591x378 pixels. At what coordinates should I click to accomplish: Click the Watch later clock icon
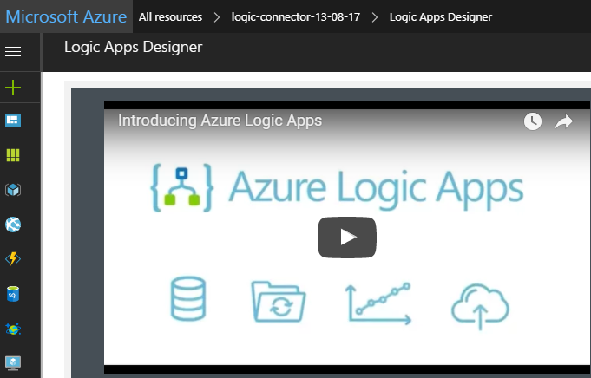tap(533, 121)
